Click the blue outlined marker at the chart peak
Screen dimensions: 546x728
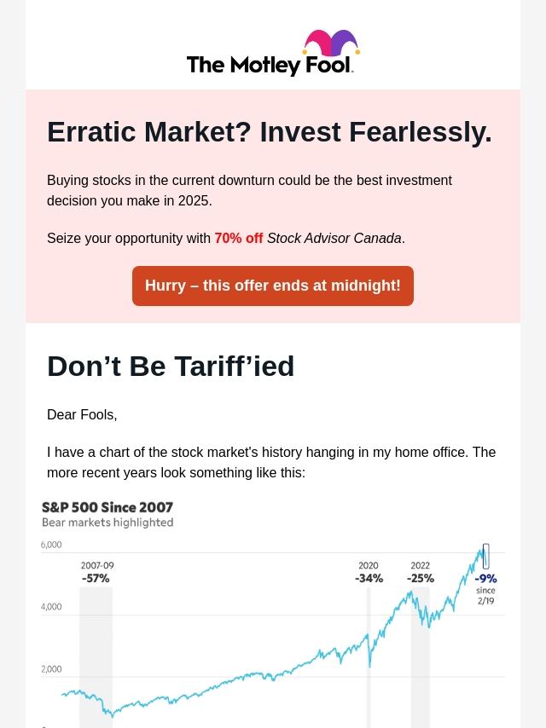(485, 556)
